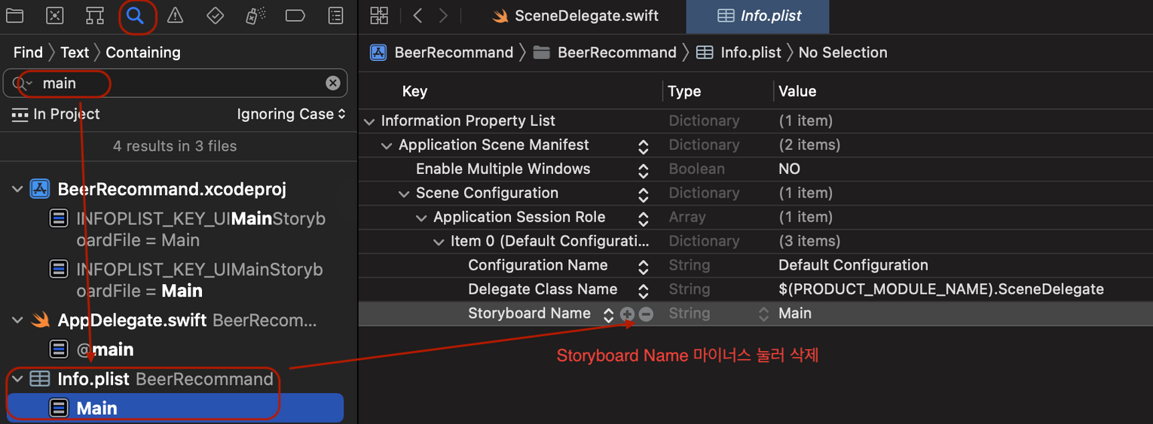Click BeerRecommand project in the jump bar

[x=442, y=52]
